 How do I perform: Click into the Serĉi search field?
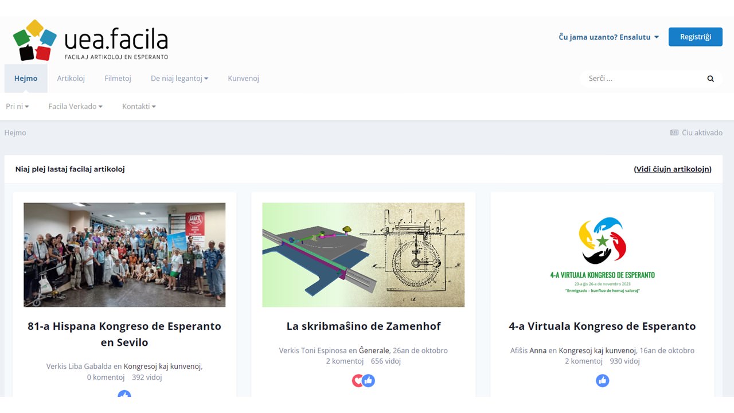pyautogui.click(x=642, y=79)
